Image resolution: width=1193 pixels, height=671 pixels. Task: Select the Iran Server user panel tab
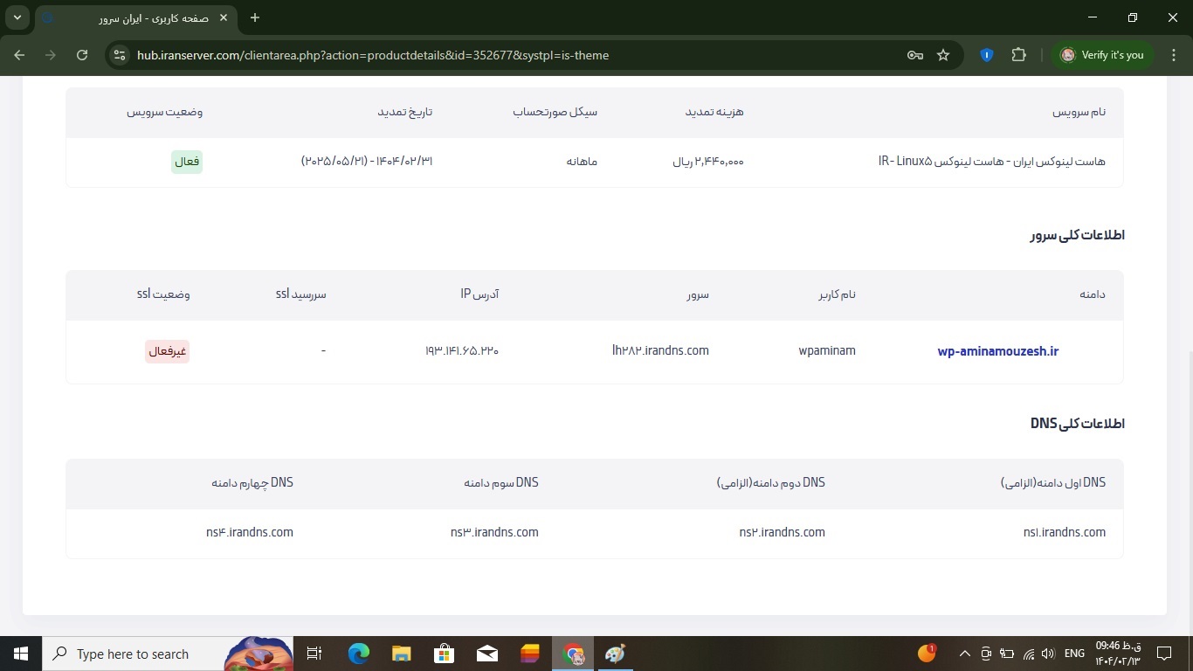[x=137, y=17]
